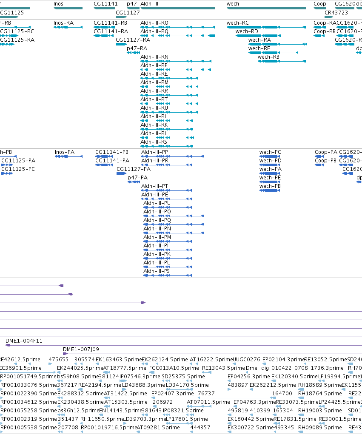Select transcript wech-RA
Image resolution: width=362 pixels, height=434 pixels.
coord(259,40)
